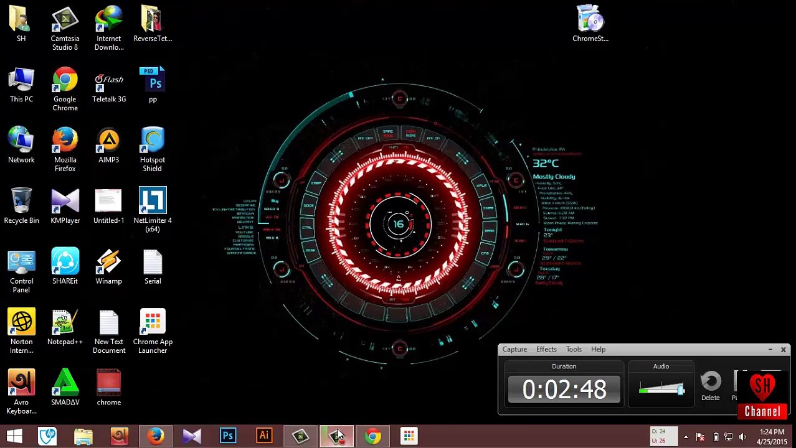Open File Explorer from taskbar
Screen dimensions: 796x448
pyautogui.click(x=83, y=436)
